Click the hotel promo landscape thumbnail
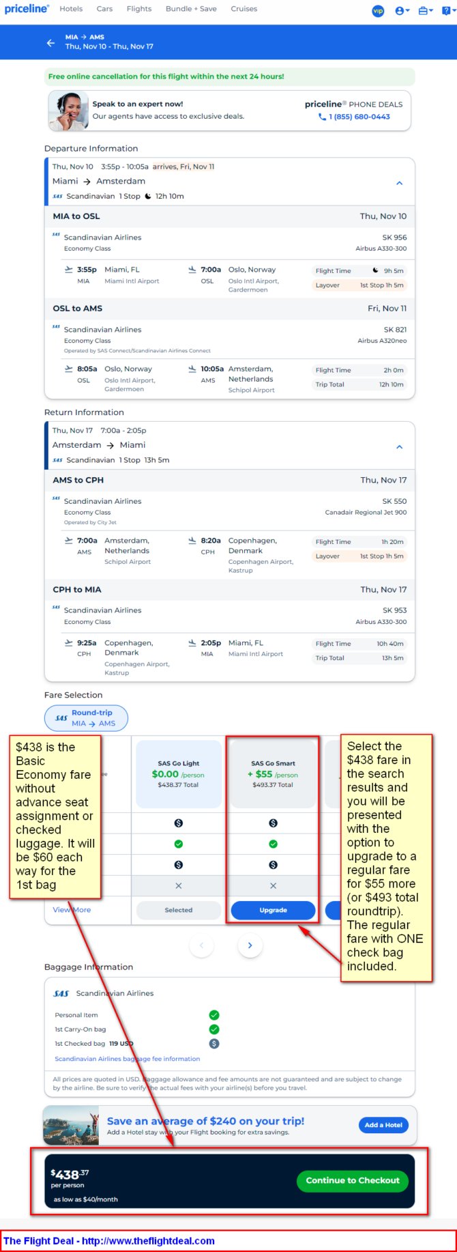The width and height of the screenshot is (457, 1252). [x=71, y=1125]
